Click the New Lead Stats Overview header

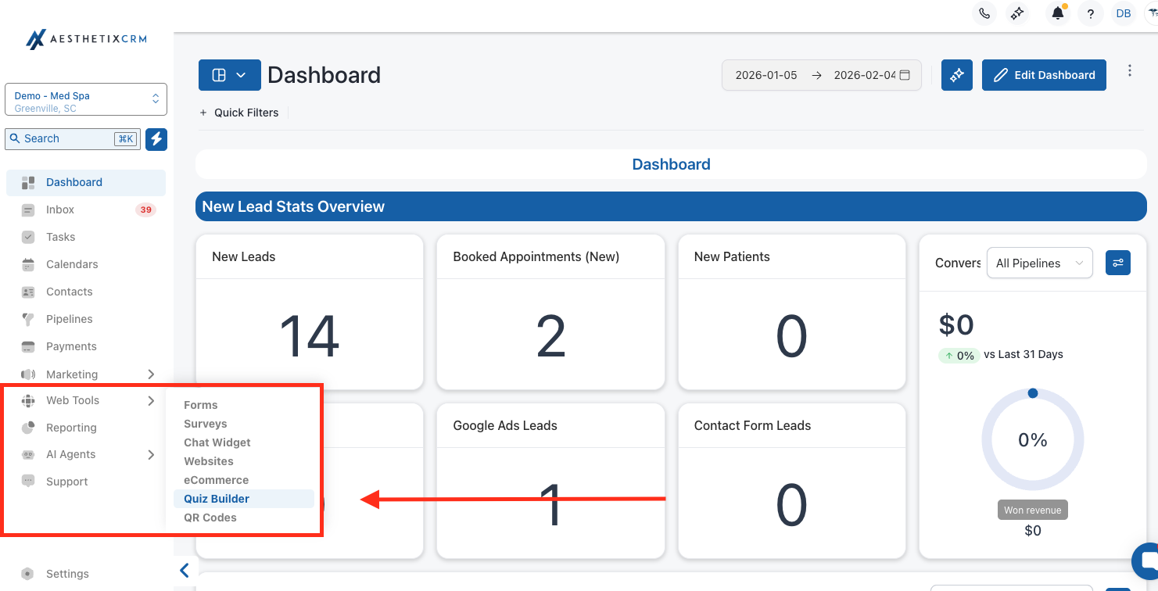coord(671,206)
